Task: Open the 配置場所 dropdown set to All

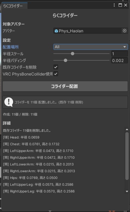Action: point(90,47)
